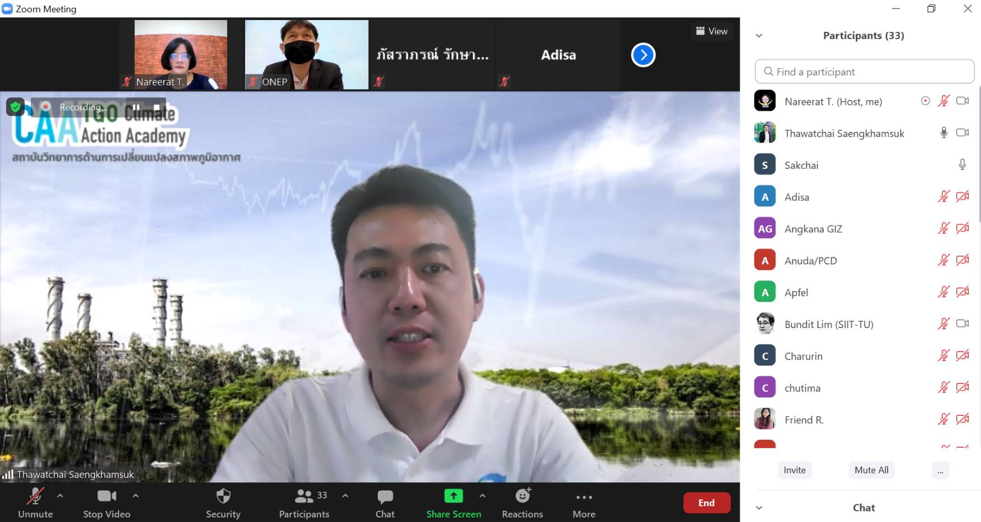Screen dimensions: 981x522
Task: Open the Chat bubble icon in toolbar
Action: (x=384, y=496)
